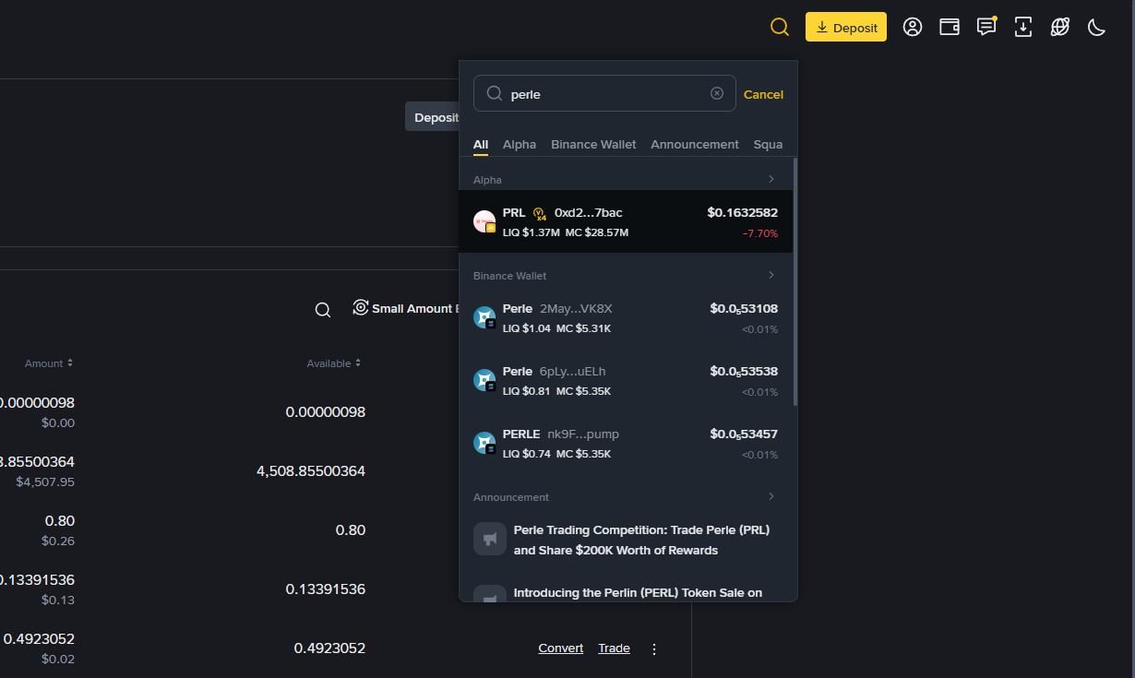Viewport: 1135px width, 678px height.
Task: Open the download app icon
Action: coord(1023,27)
